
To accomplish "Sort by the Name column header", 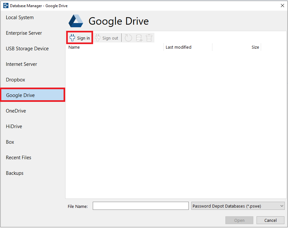I will pos(114,47).
